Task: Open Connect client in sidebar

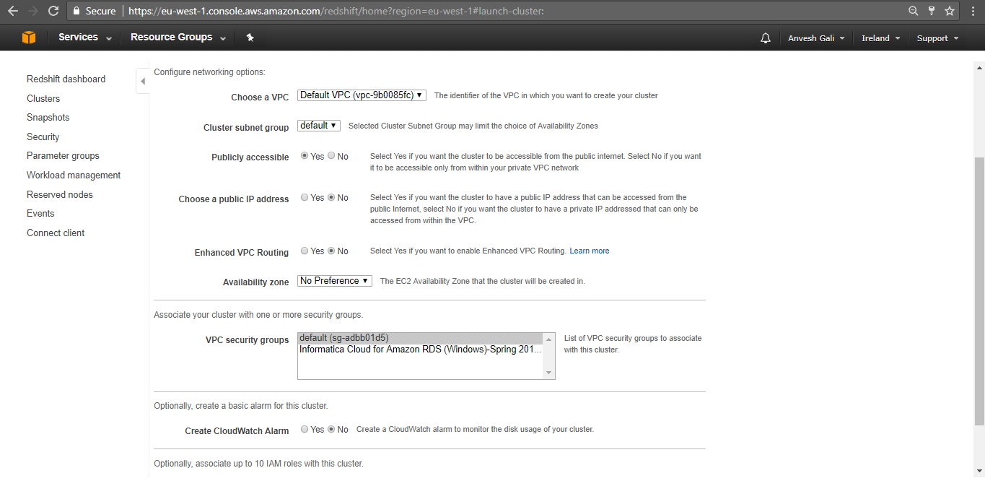Action: click(x=56, y=233)
